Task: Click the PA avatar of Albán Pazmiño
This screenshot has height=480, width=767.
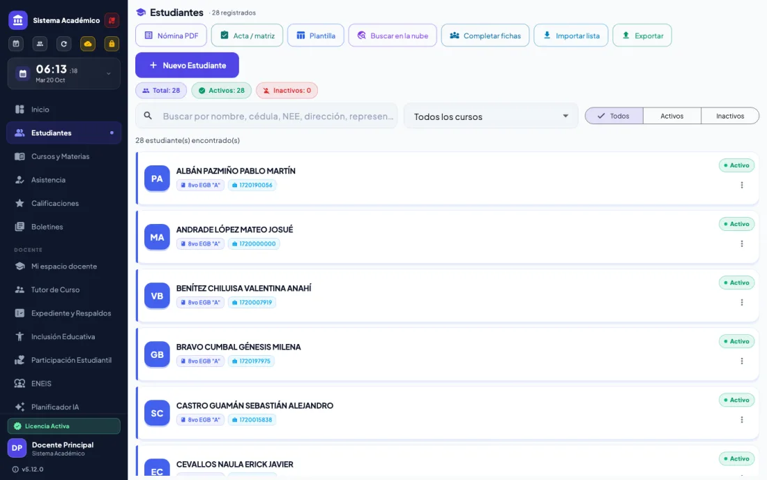Action: (157, 179)
